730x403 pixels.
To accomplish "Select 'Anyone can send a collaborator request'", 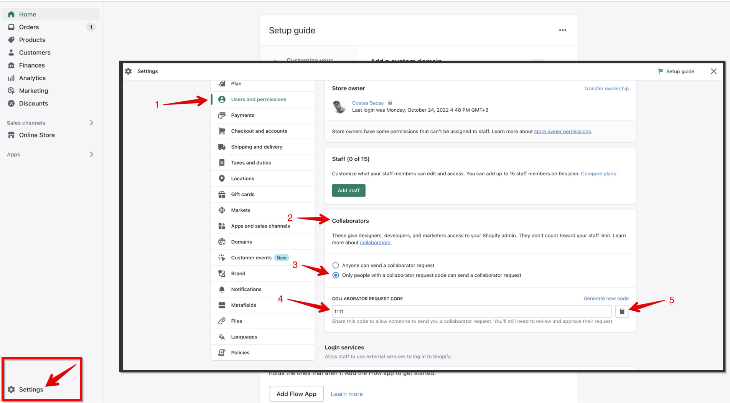I will point(336,266).
